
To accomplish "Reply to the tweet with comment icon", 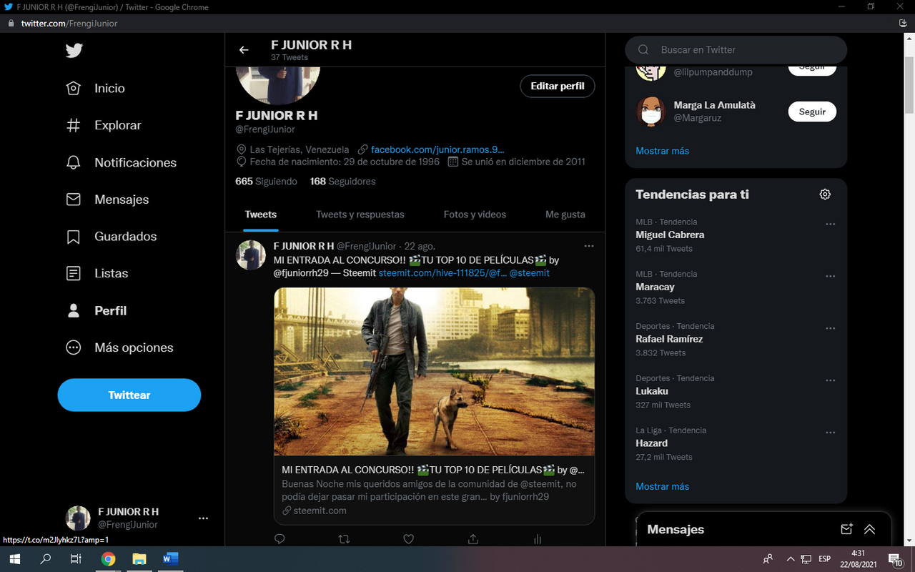I will [x=280, y=539].
